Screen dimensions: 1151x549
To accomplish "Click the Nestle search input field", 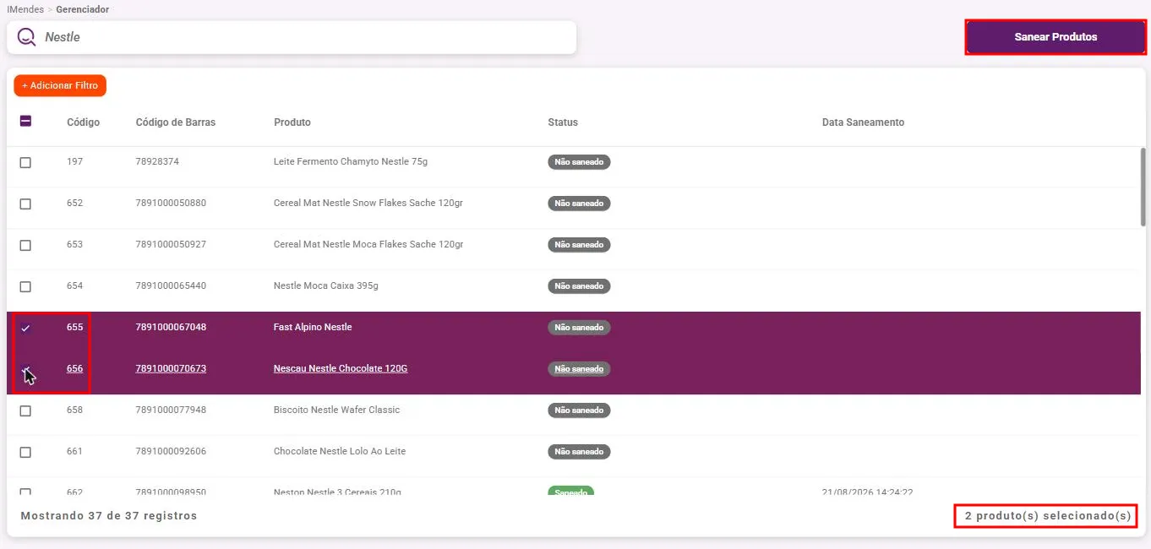I will 292,37.
